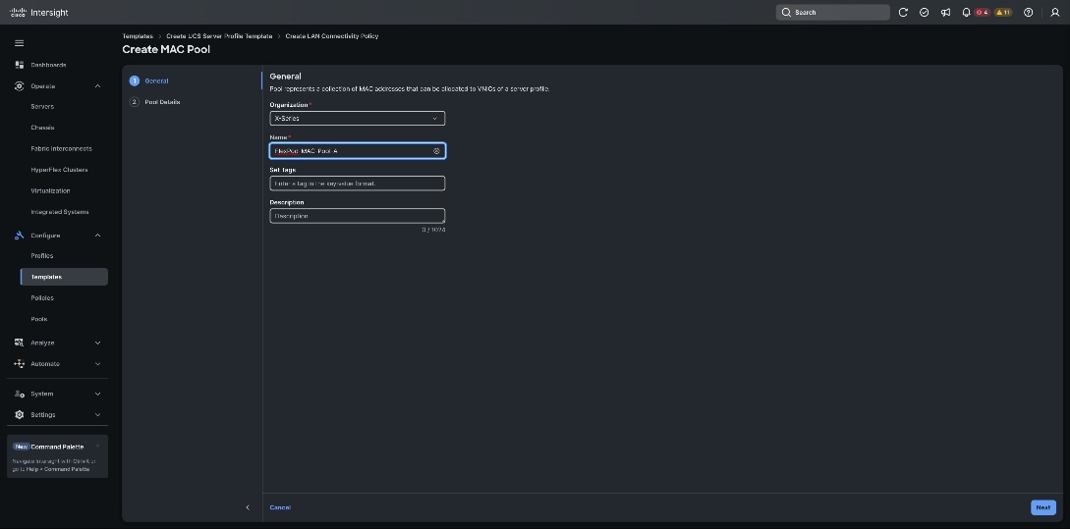Go to Dashboards
The width and height of the screenshot is (1070, 529).
tap(48, 65)
